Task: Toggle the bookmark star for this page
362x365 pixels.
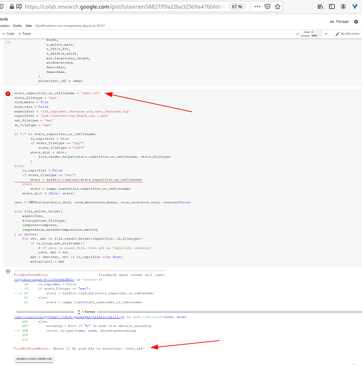Action: click(x=278, y=6)
